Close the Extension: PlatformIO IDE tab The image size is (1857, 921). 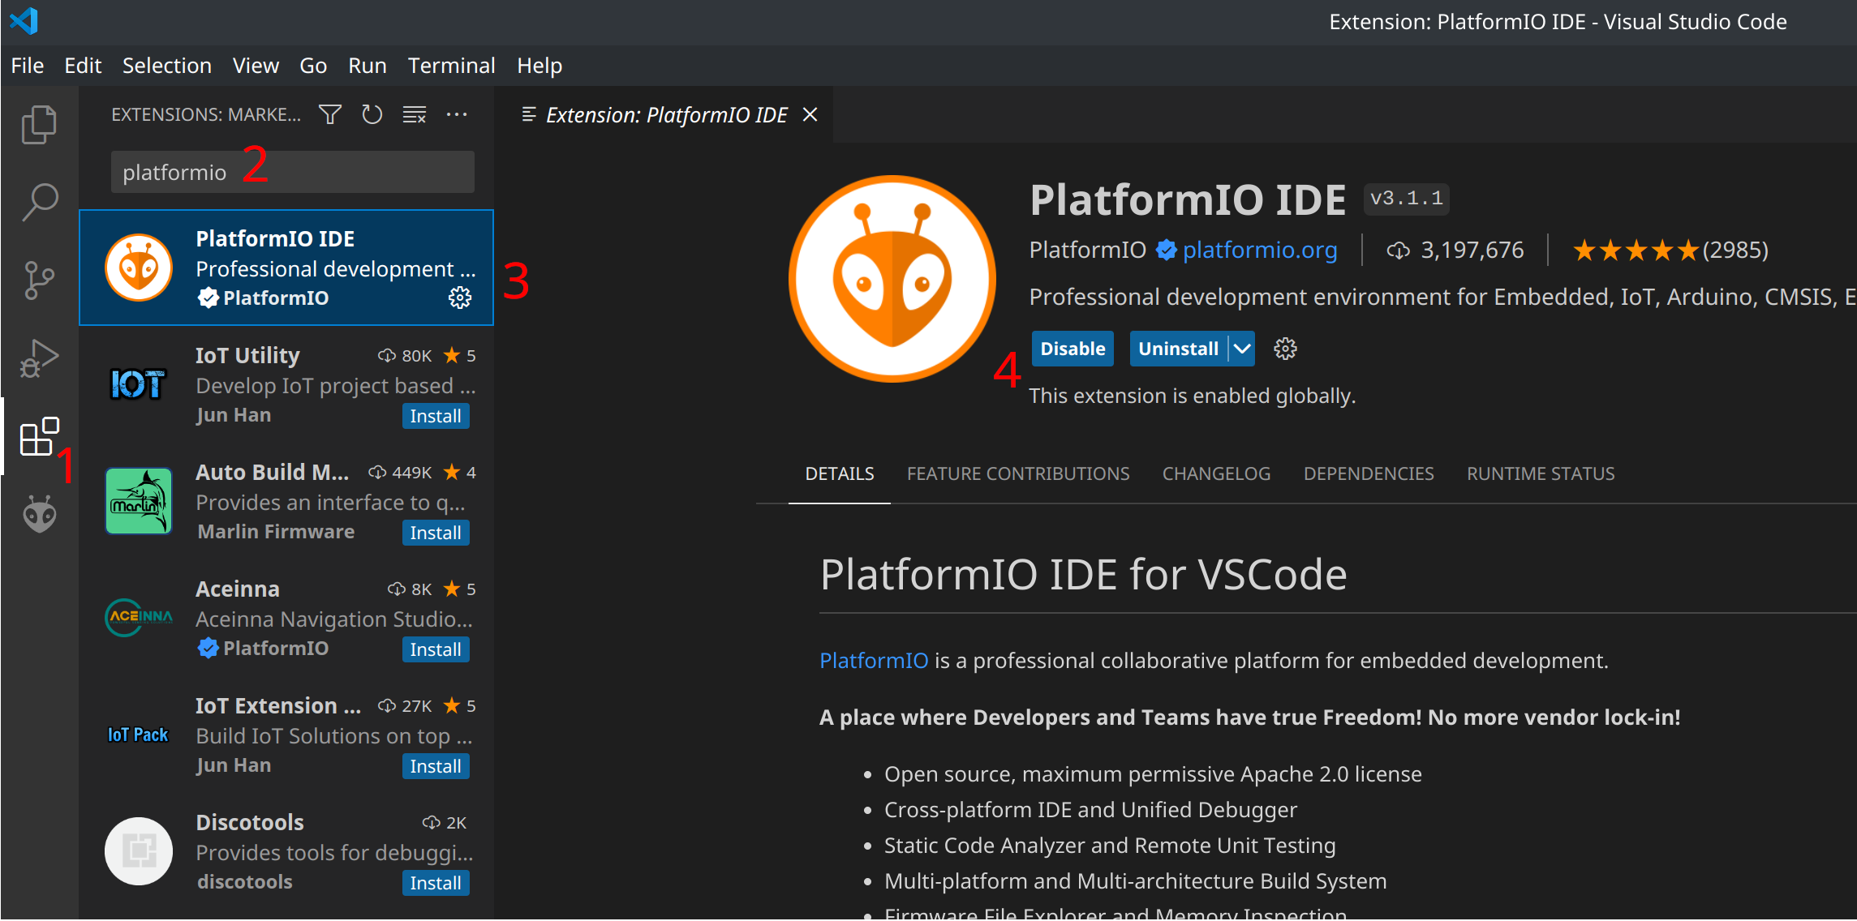click(810, 114)
